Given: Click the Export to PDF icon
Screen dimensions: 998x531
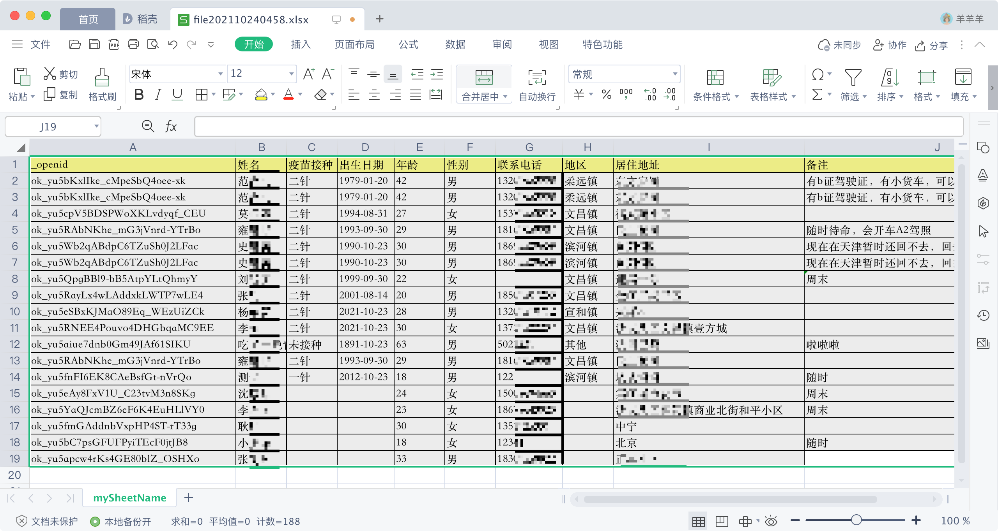Looking at the screenshot, I should pyautogui.click(x=114, y=44).
